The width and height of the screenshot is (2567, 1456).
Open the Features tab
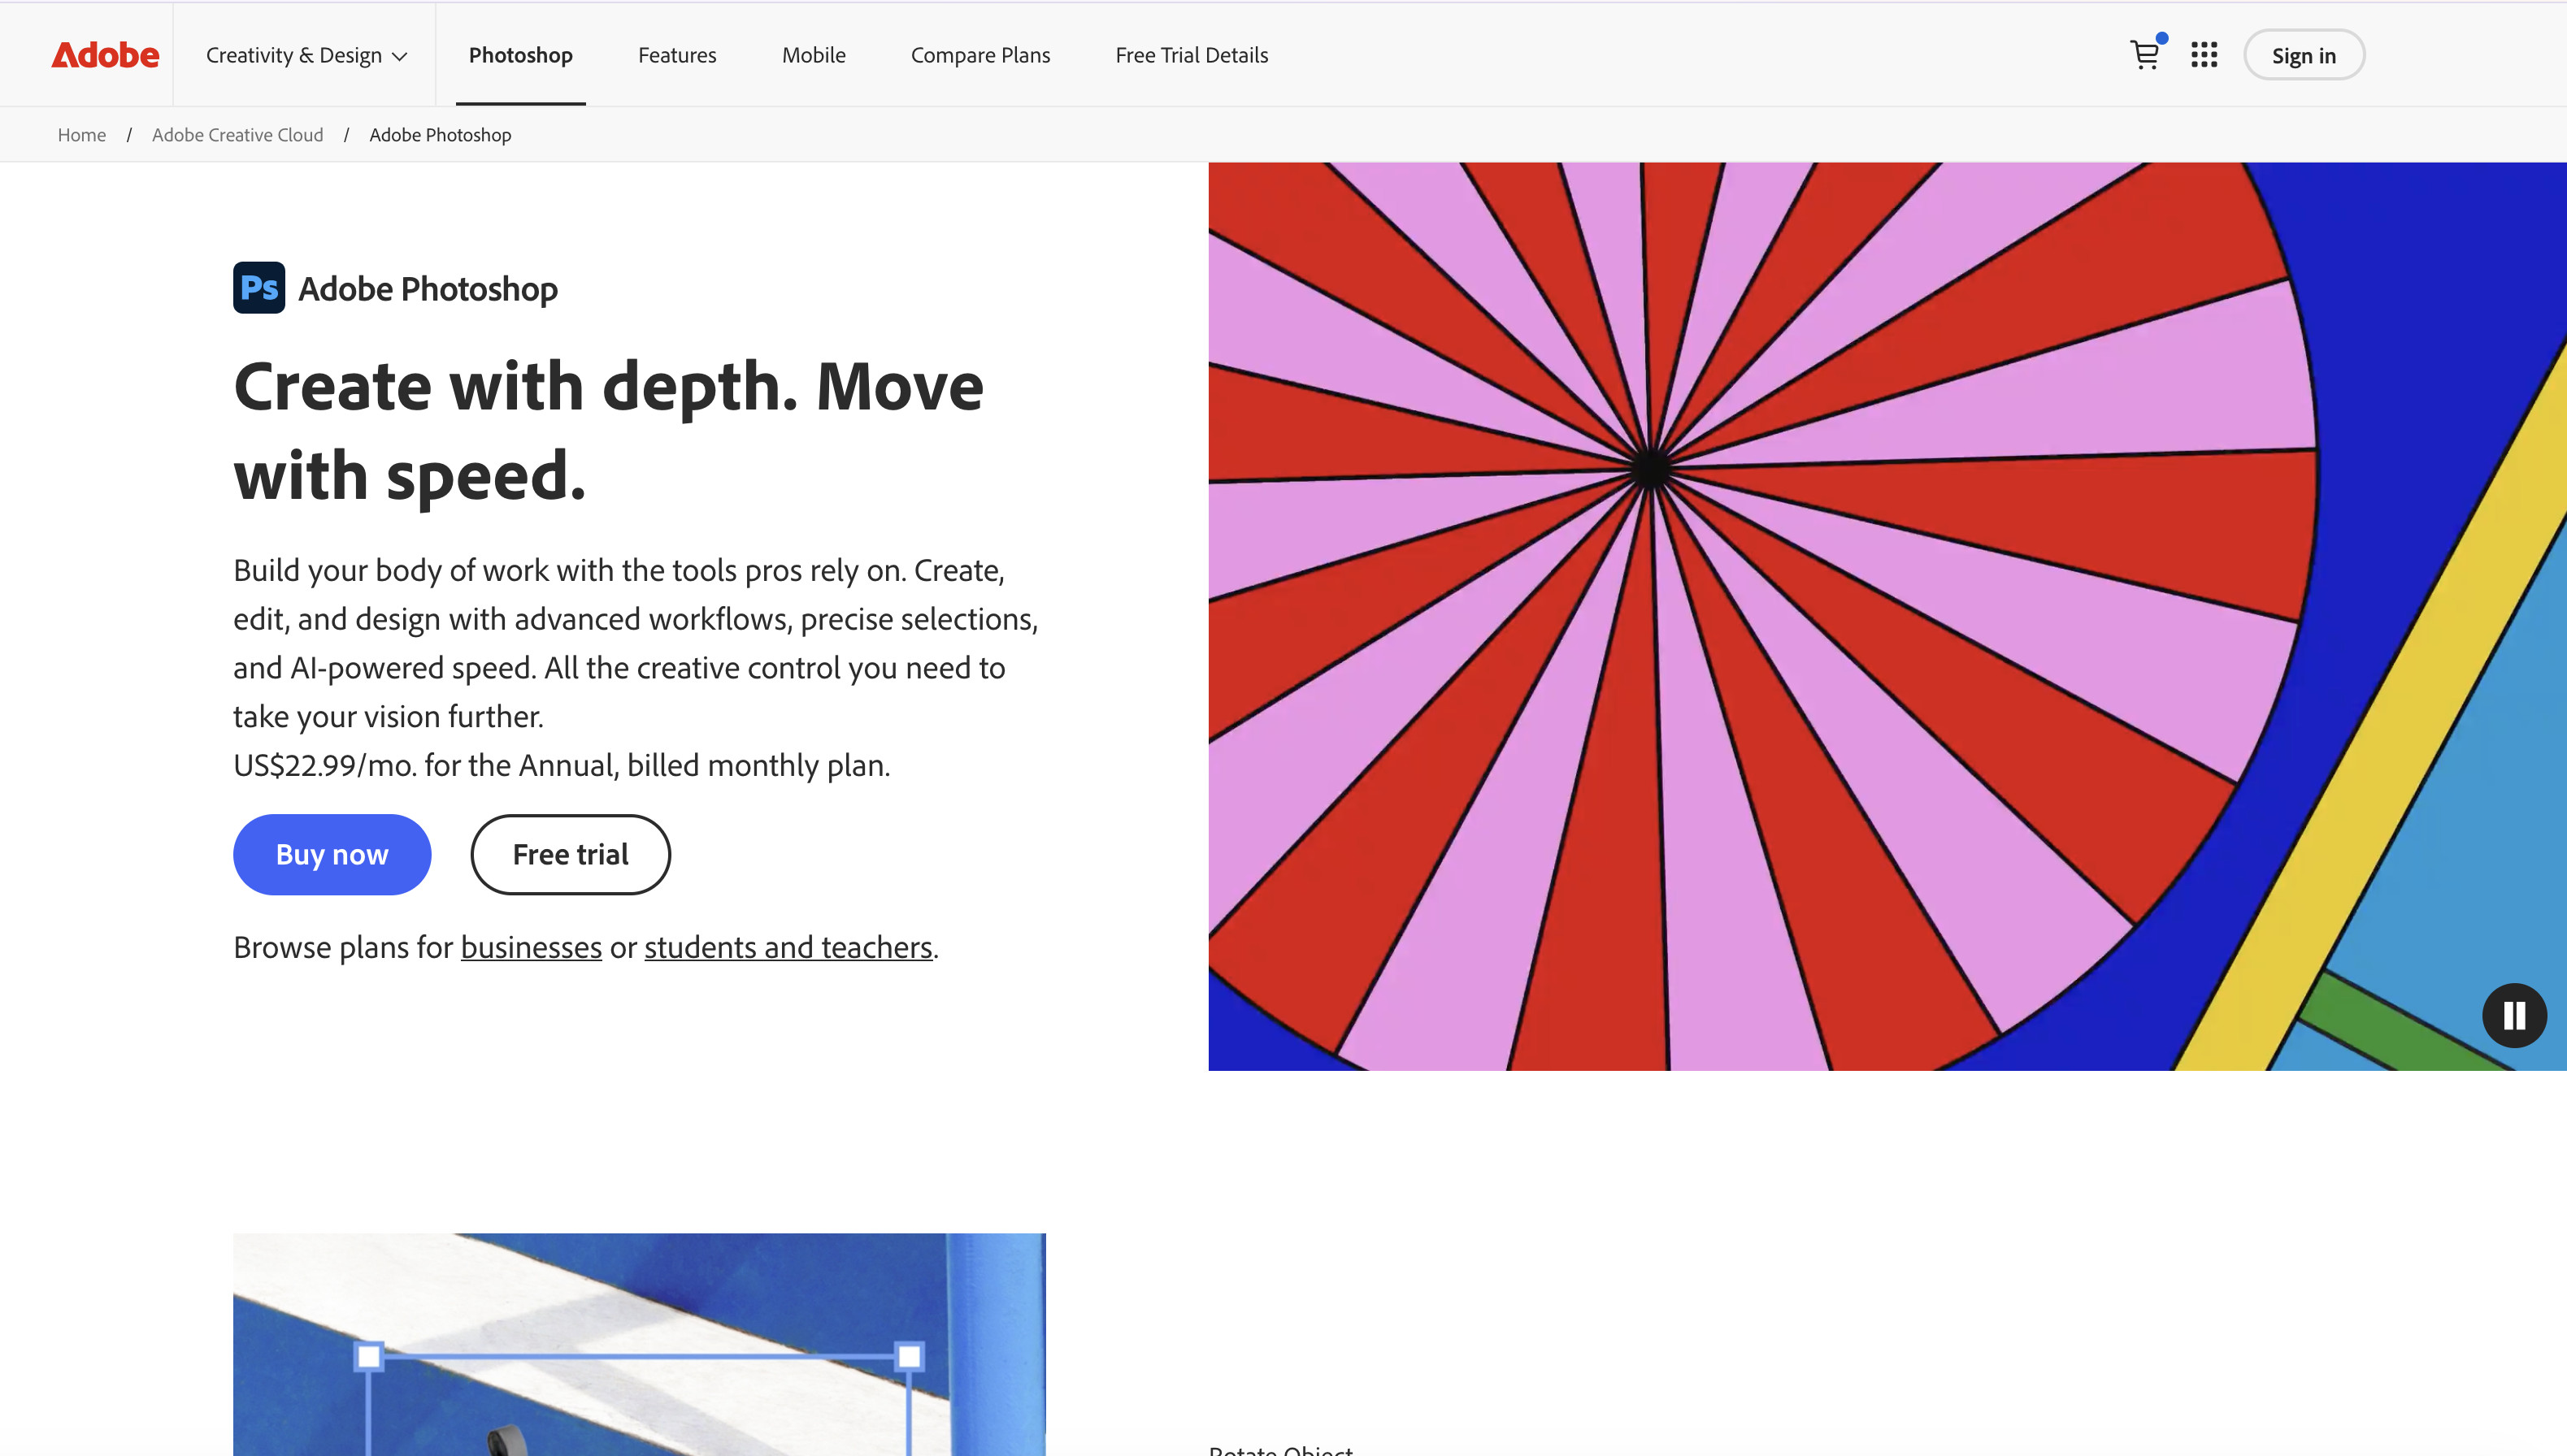[677, 55]
